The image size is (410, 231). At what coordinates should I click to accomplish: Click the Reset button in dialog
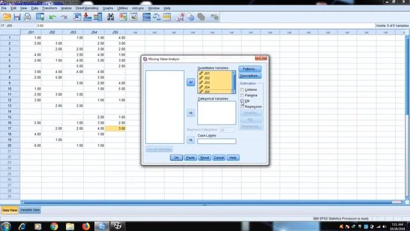point(204,158)
